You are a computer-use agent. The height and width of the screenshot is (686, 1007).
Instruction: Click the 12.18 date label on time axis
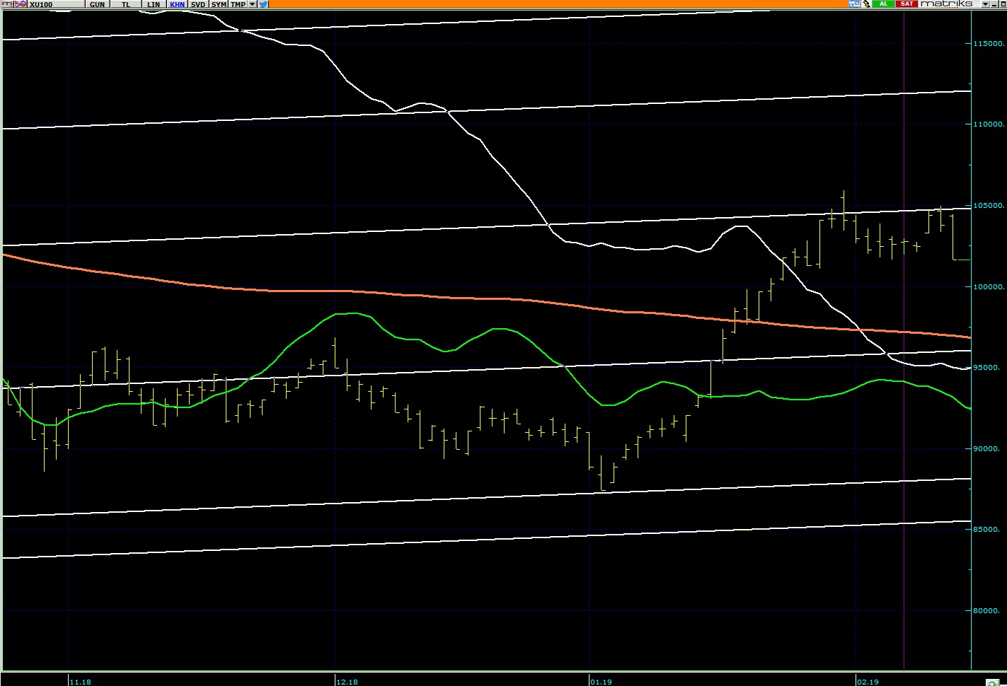click(x=347, y=682)
